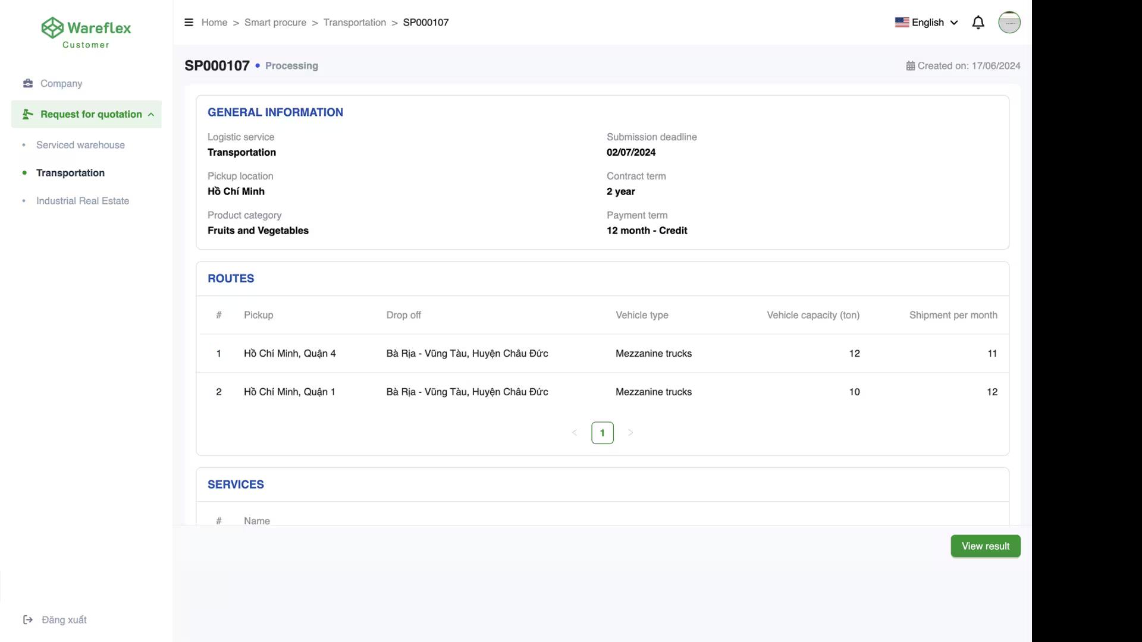Open Transportation sidebar item

[70, 173]
